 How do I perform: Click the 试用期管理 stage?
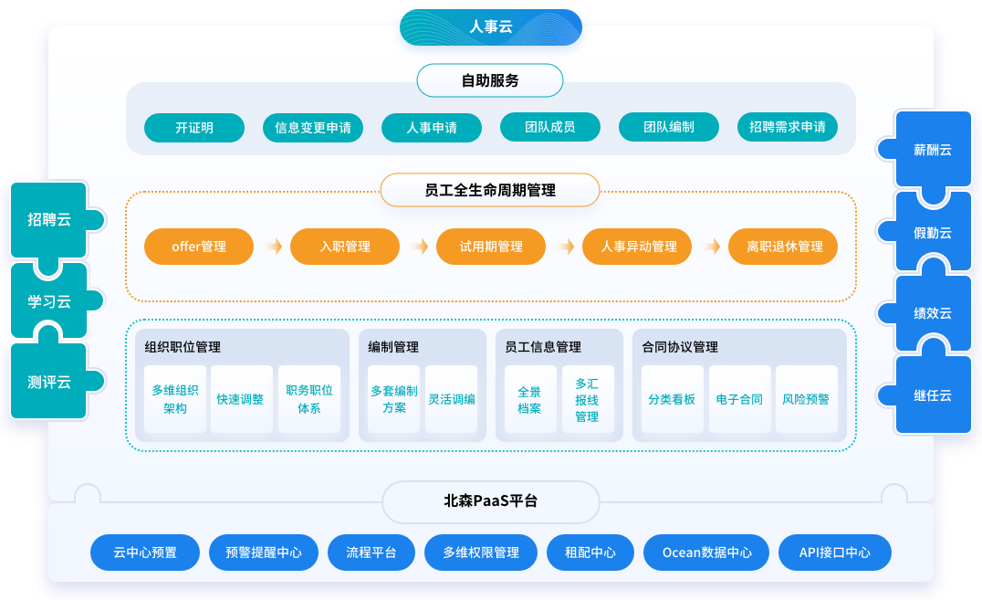[x=491, y=247]
